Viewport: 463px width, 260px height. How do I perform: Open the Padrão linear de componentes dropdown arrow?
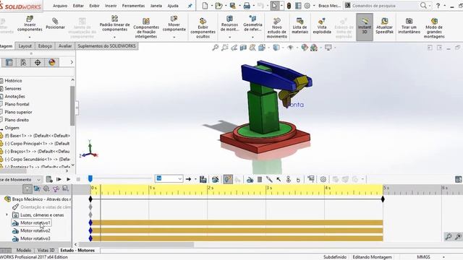pos(114,38)
